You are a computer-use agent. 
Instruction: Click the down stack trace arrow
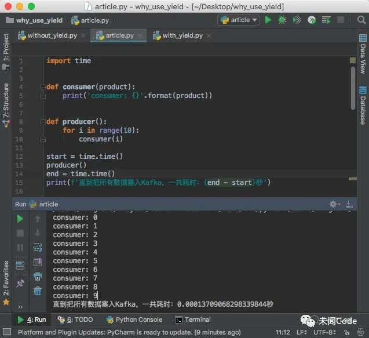pyautogui.click(x=38, y=233)
